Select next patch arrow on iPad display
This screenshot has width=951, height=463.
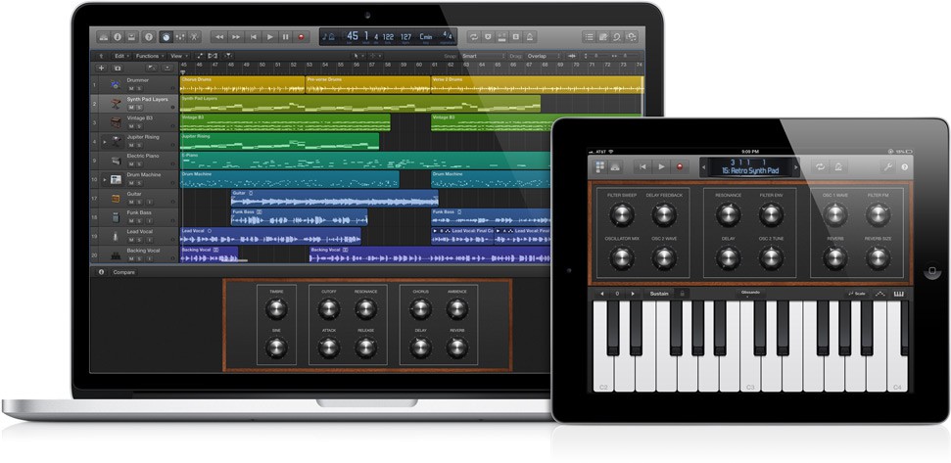[x=797, y=167]
